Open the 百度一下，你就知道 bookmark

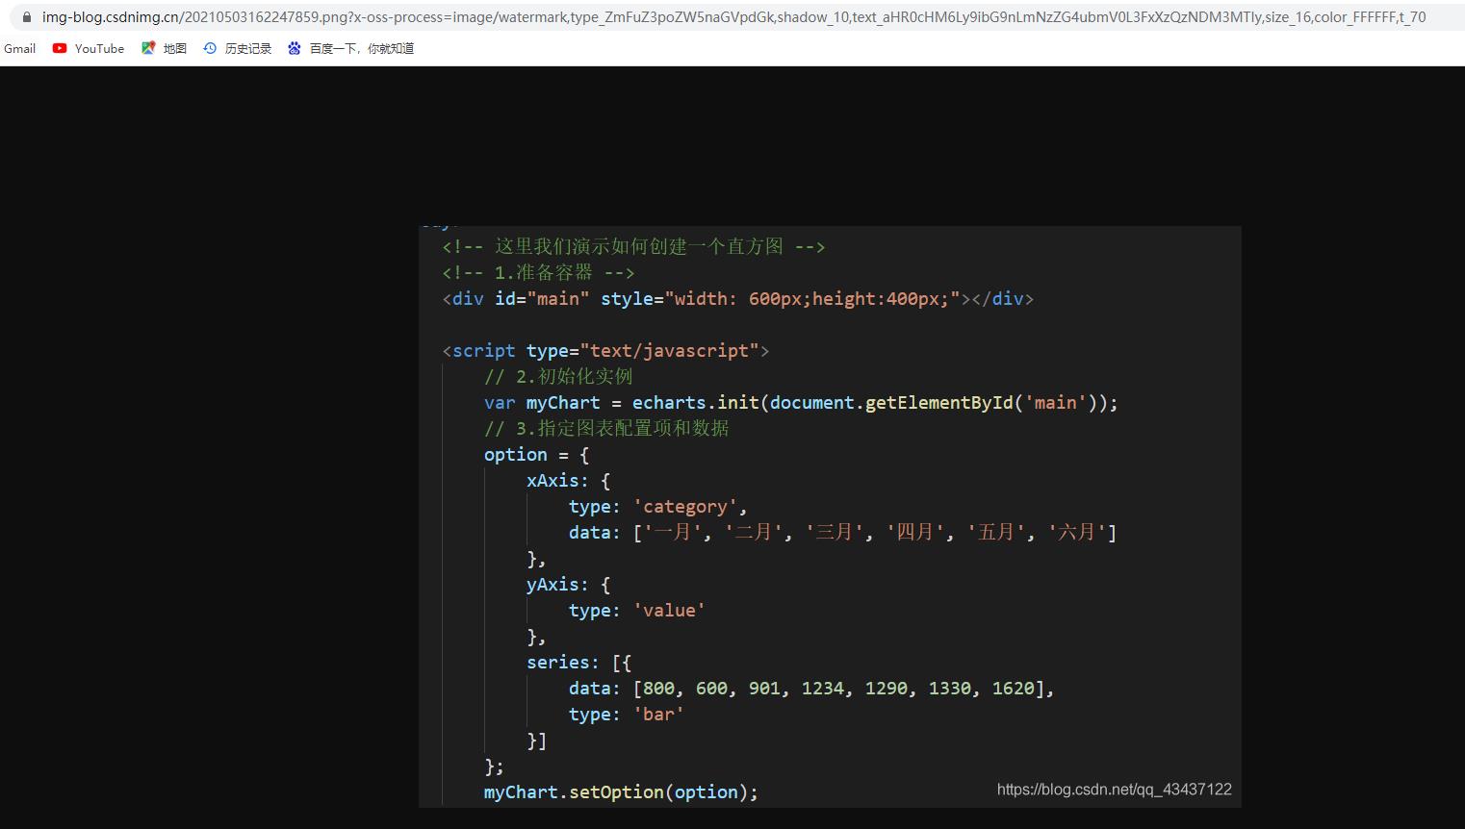[x=362, y=48]
